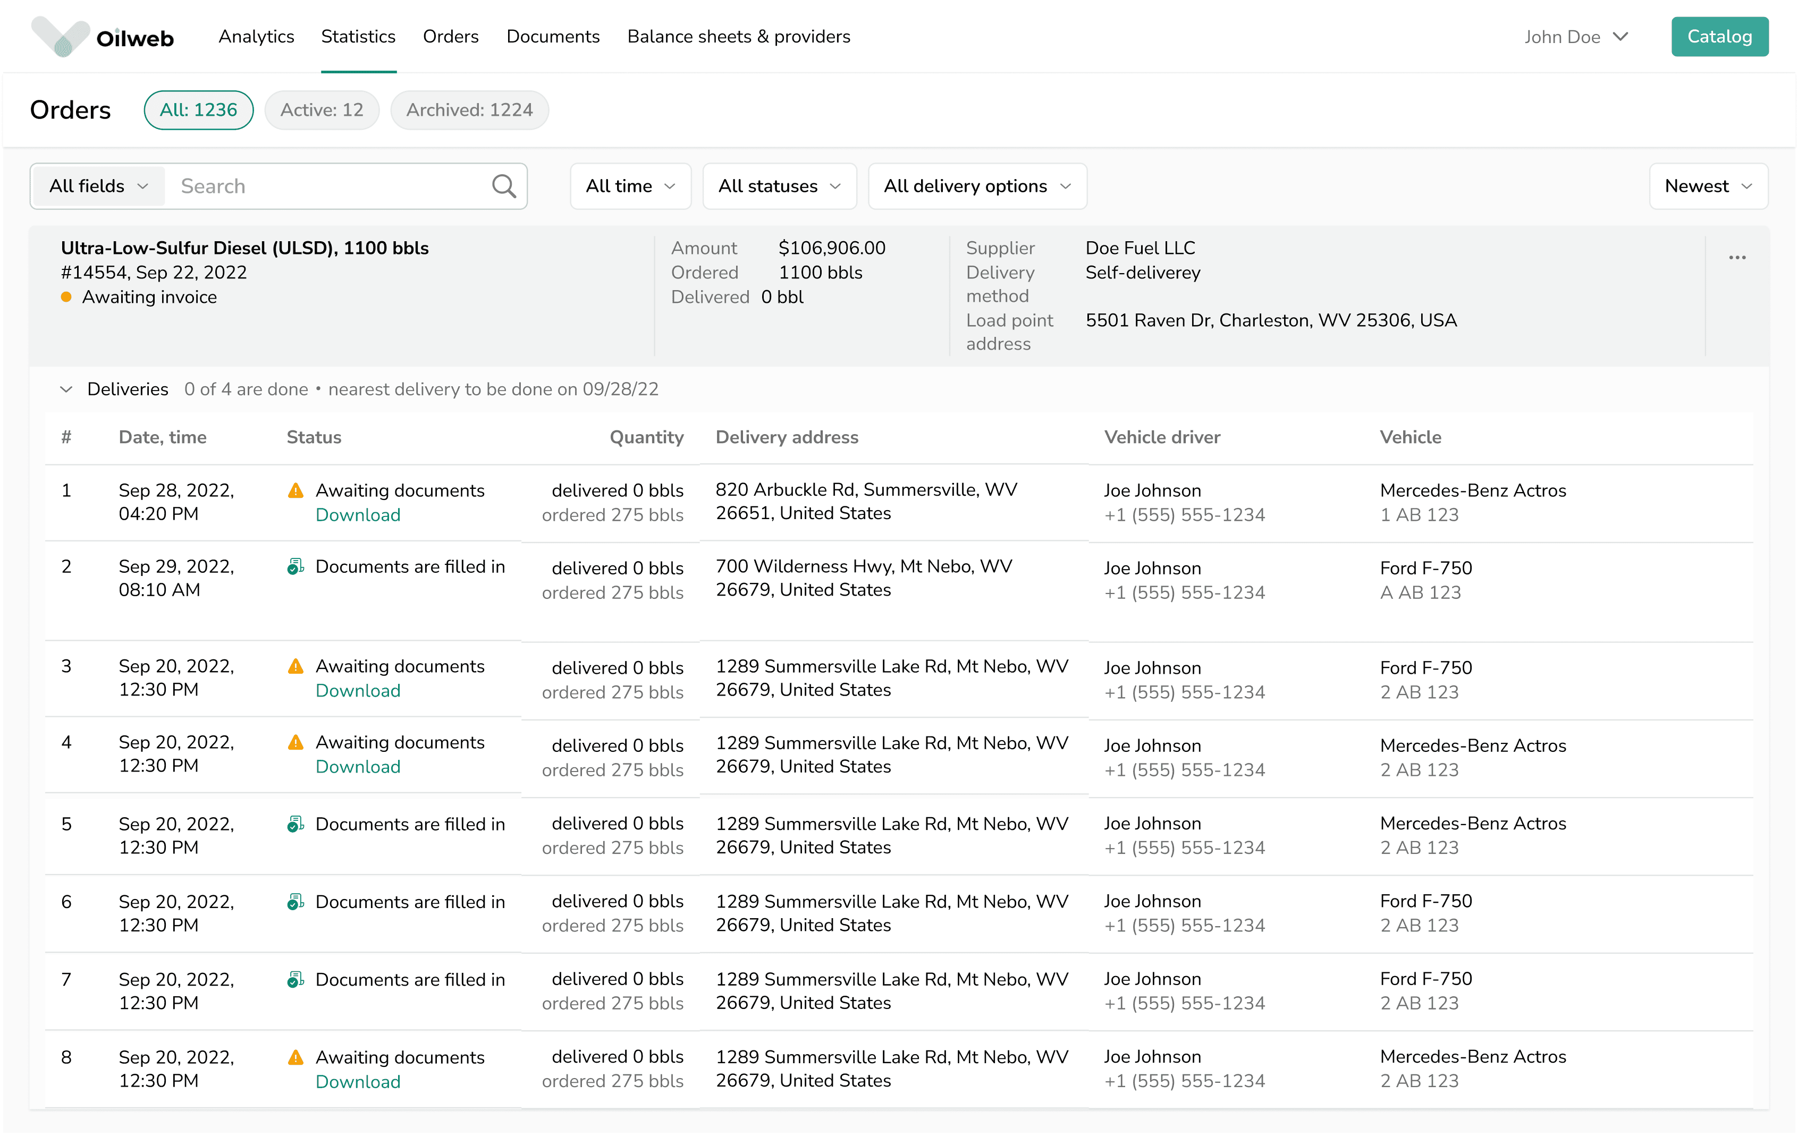Download documents for delivery 3
Screen dimensions: 1798x1136
[x=358, y=690]
